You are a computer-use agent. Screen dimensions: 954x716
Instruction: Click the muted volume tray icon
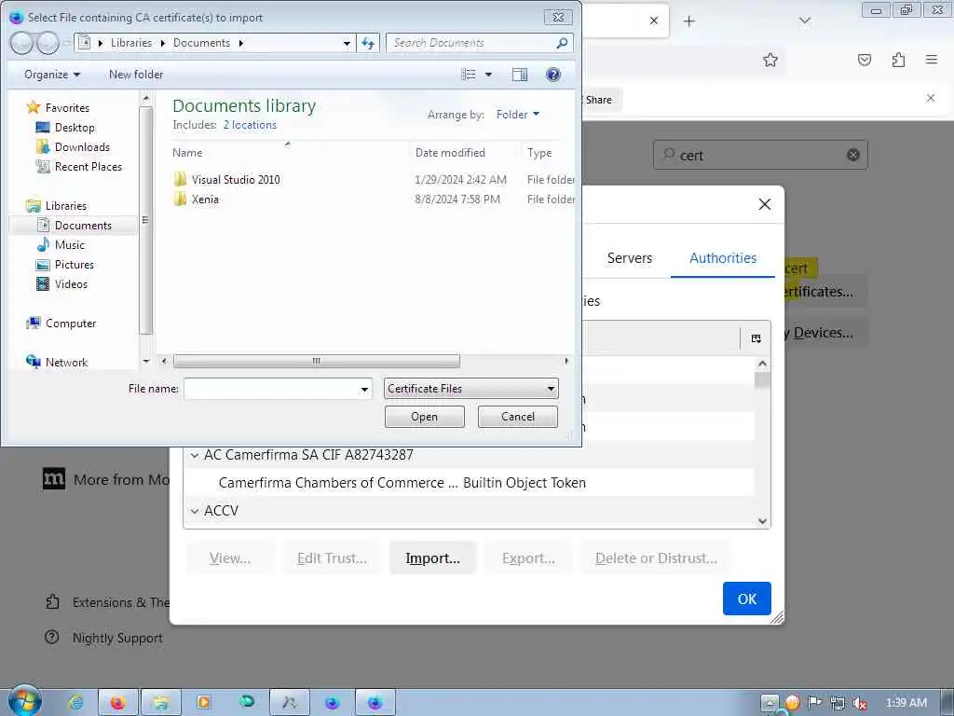click(859, 703)
